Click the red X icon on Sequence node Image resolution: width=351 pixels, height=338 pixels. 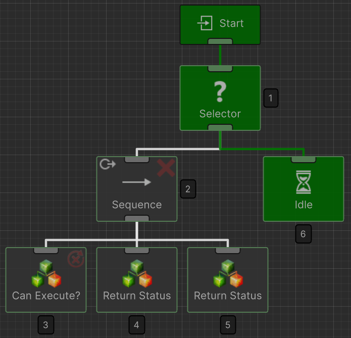166,167
